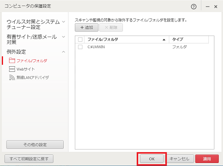Open 有害サイト/迷惑メール対策 menu
Screen dimensions: 223x166
pos(32,40)
